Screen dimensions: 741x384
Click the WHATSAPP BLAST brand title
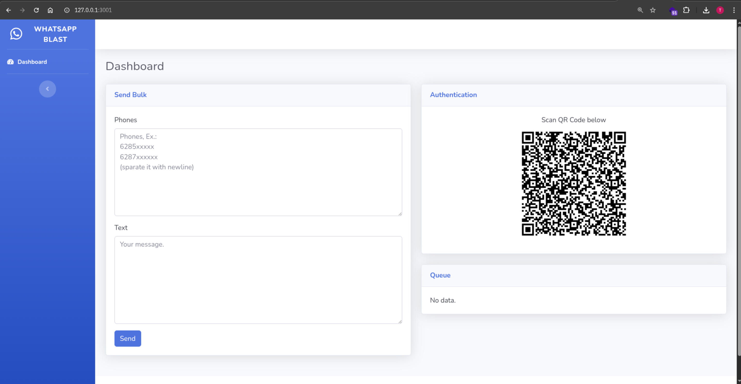tap(55, 34)
